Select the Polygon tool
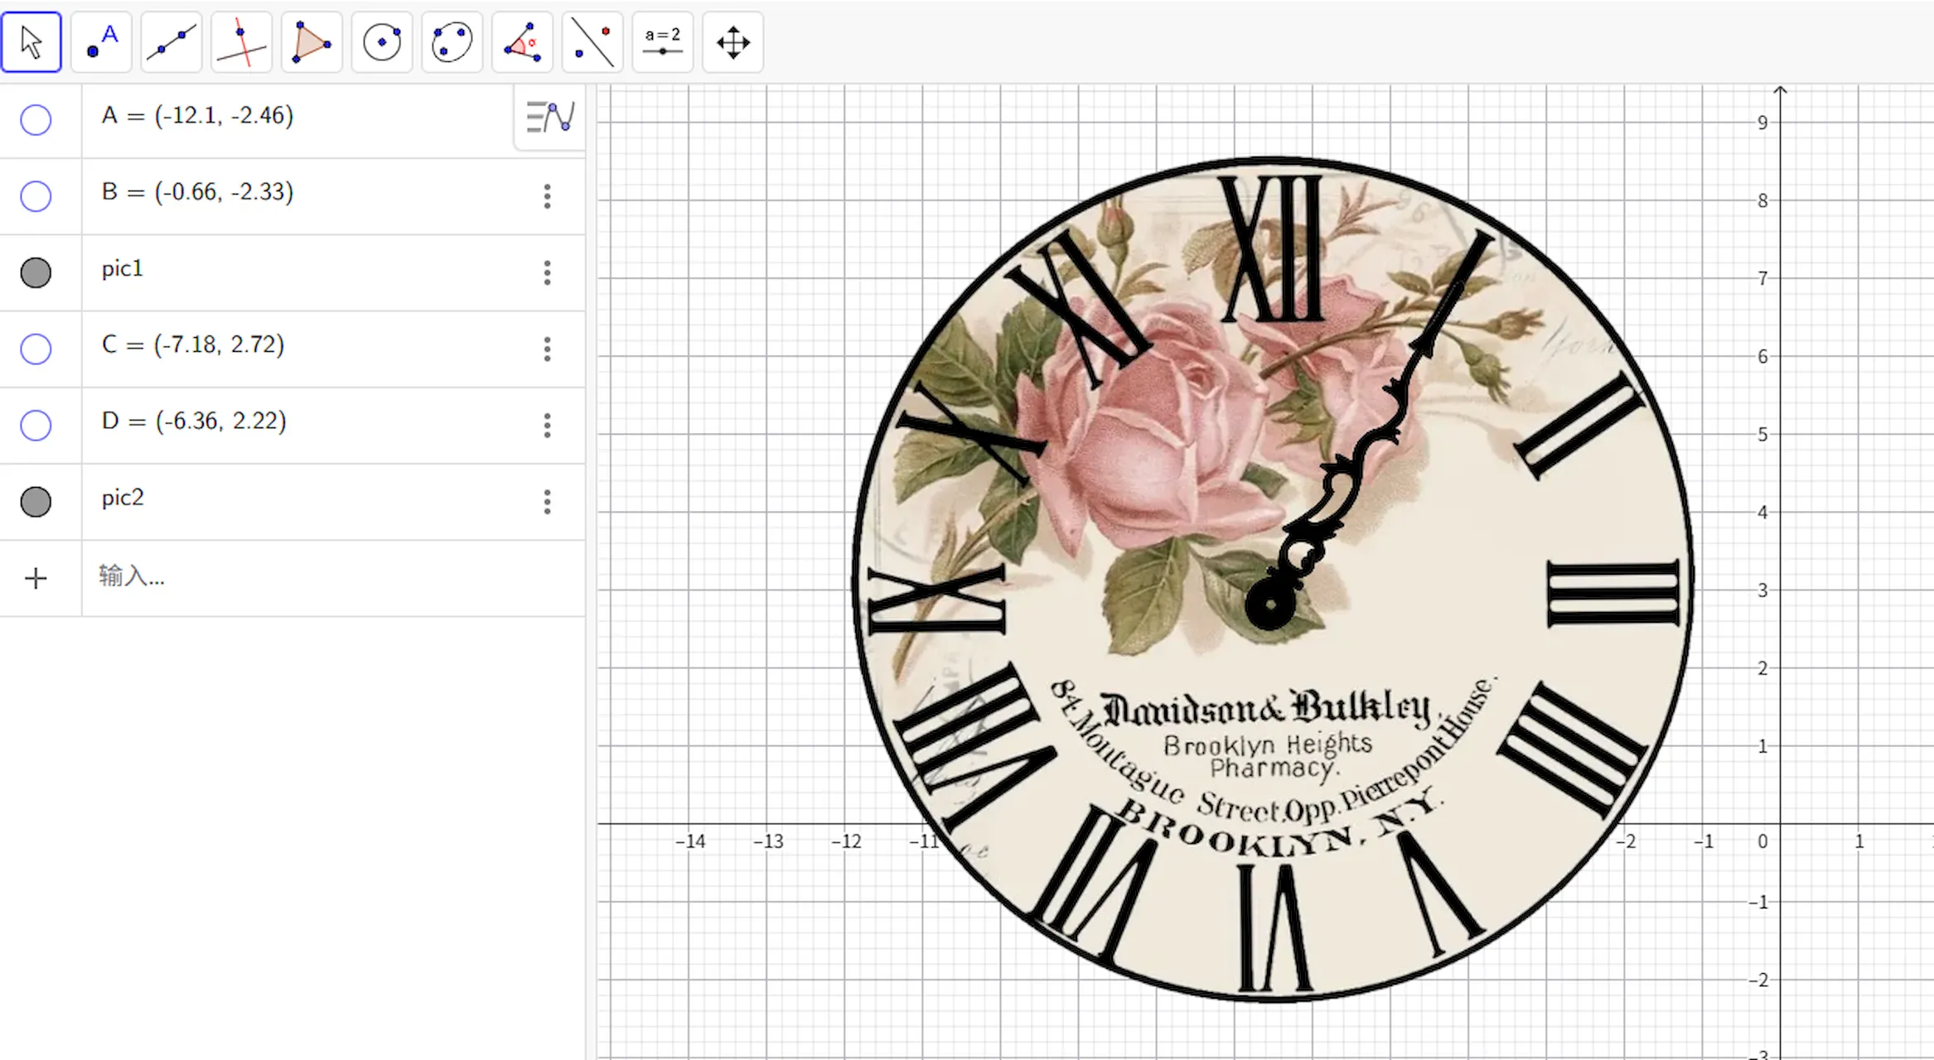Viewport: 1934px width, 1060px height. (x=312, y=43)
